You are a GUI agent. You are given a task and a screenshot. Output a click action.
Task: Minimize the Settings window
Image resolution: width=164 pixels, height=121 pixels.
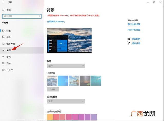pyautogui.click(x=148, y=2)
